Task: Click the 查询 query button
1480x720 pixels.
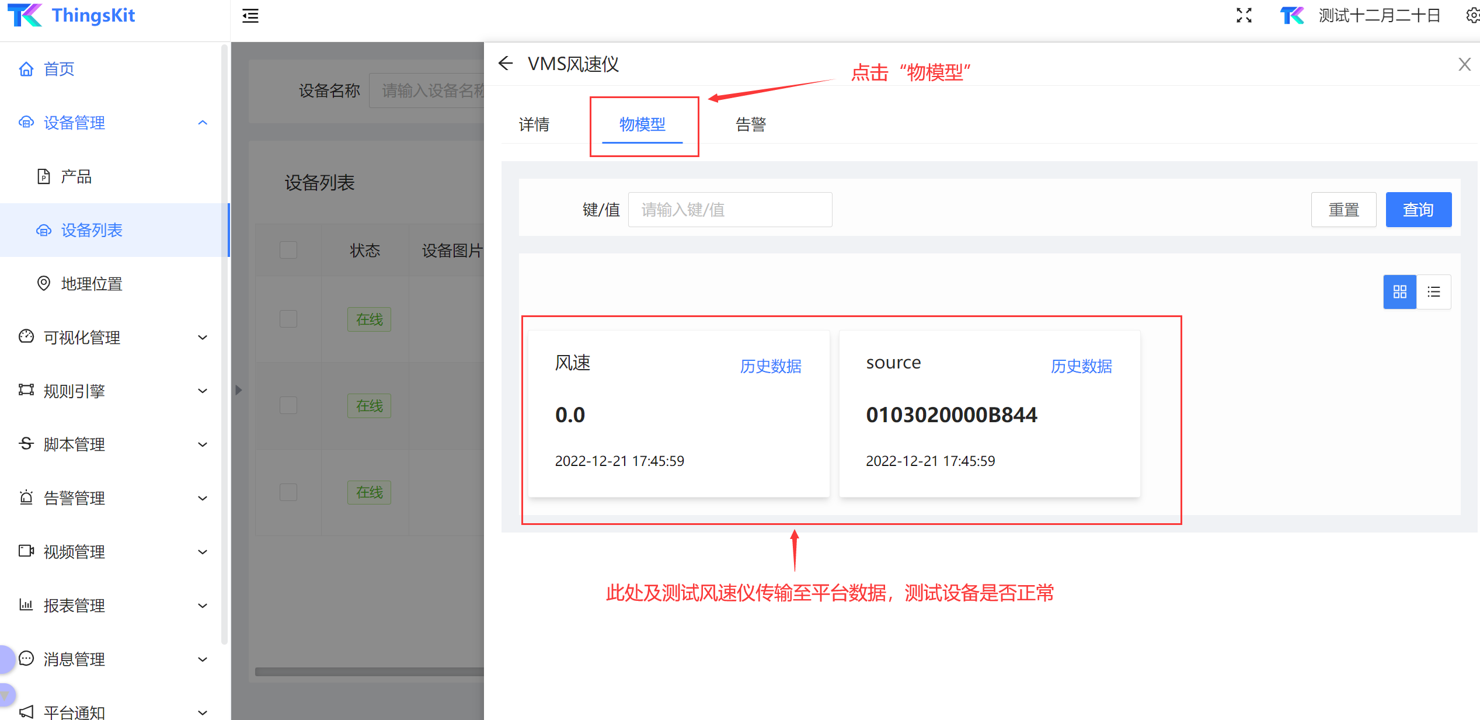Action: (1419, 209)
